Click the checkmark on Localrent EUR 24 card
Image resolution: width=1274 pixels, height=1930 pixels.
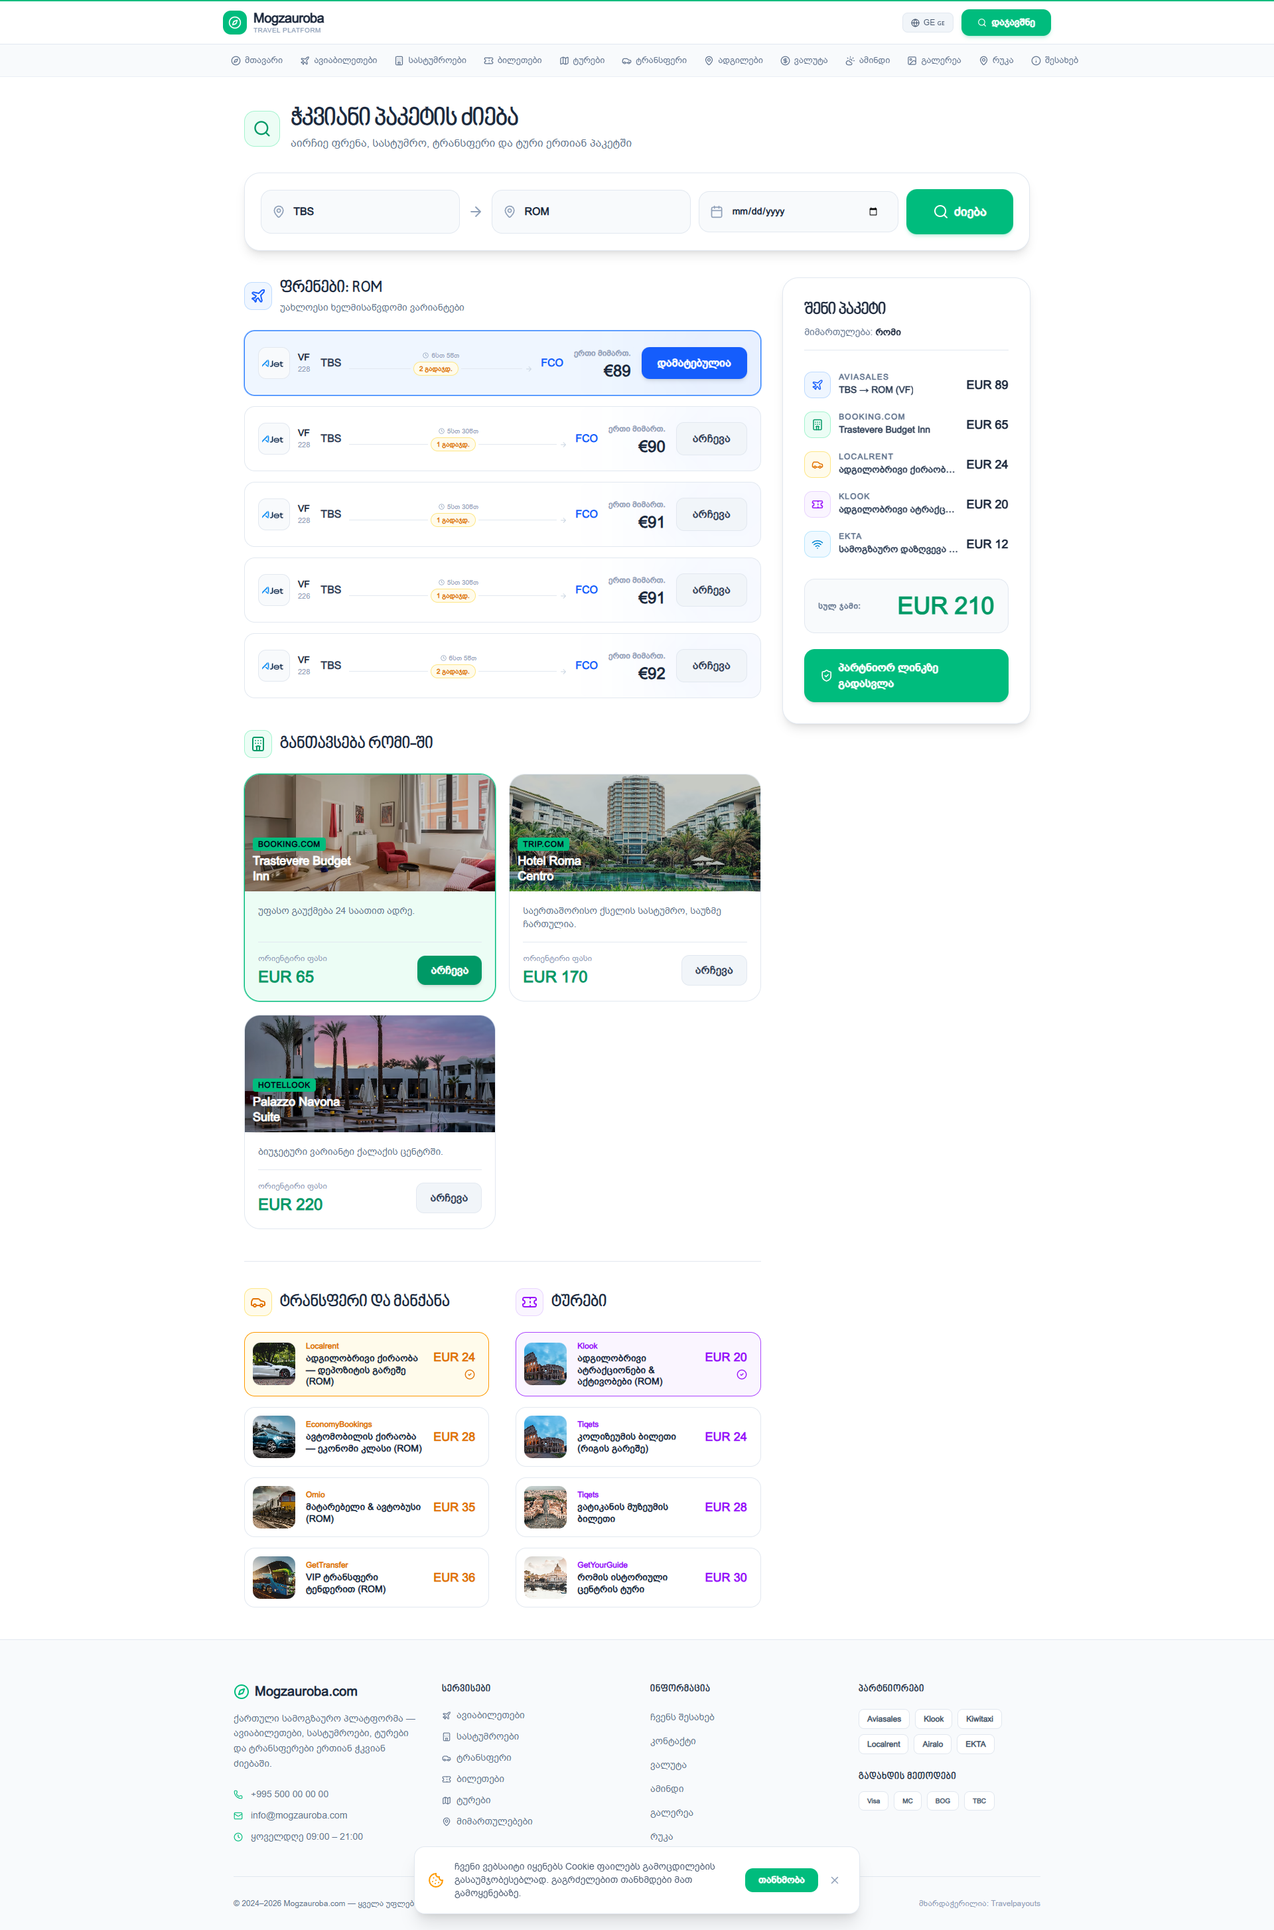(x=470, y=1375)
